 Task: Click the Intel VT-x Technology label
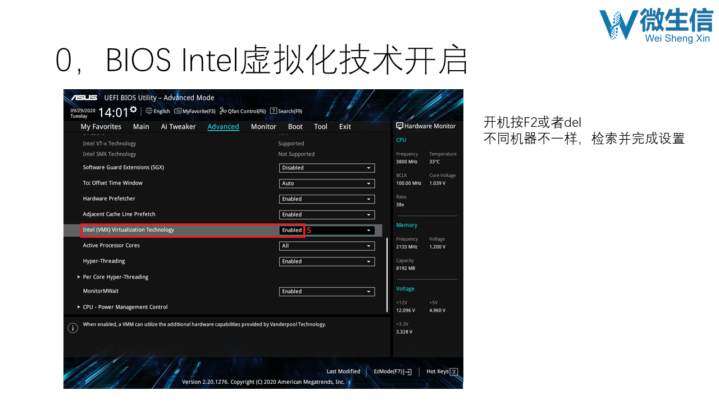(110, 144)
